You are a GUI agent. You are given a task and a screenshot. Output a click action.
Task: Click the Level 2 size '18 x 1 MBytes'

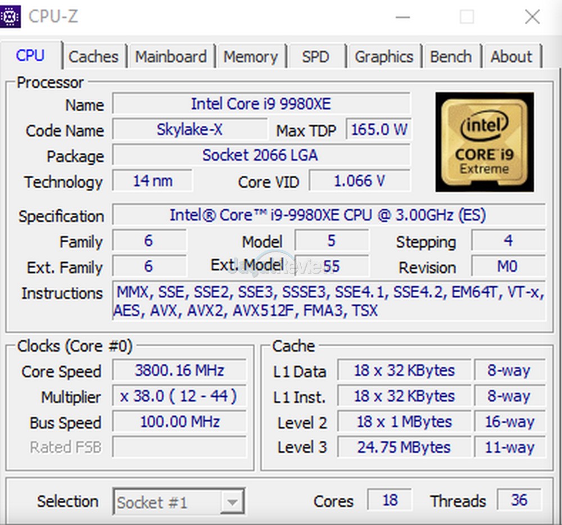(404, 422)
